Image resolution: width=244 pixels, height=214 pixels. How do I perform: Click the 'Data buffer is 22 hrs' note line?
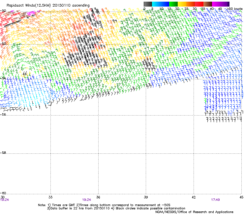(x=116, y=208)
